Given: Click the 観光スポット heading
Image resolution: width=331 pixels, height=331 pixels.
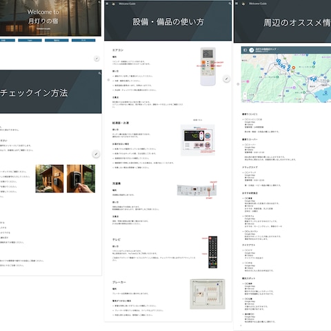Looking at the screenshot, I should coord(248,279).
